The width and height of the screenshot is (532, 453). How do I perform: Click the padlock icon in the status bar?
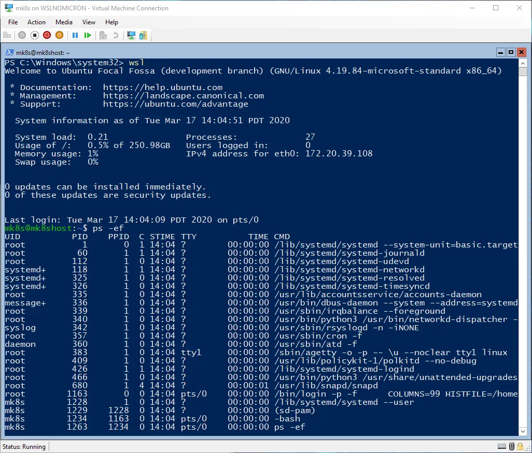[520, 446]
